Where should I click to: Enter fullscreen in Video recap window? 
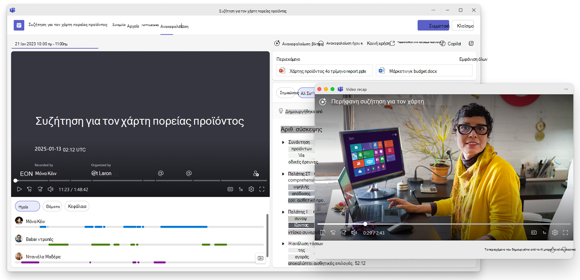[565, 233]
